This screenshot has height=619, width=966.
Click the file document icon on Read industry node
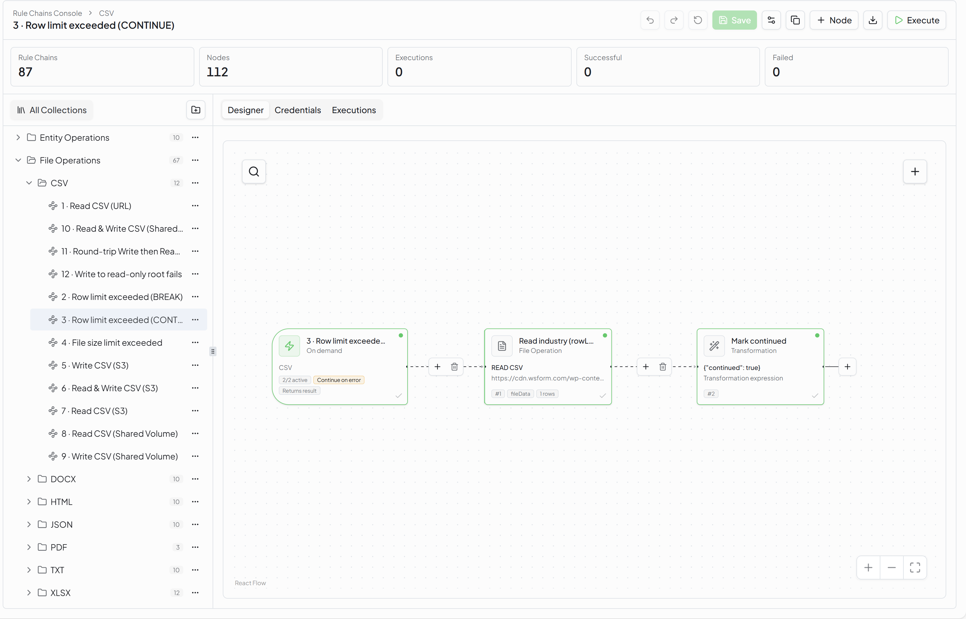tap(502, 346)
